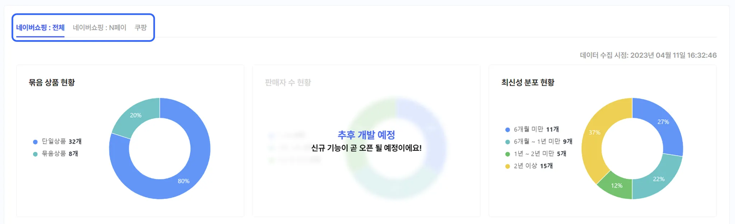735x224 pixels.
Task: Switch to the 네이버쇼핑 : N페이 tab
Action: click(99, 28)
